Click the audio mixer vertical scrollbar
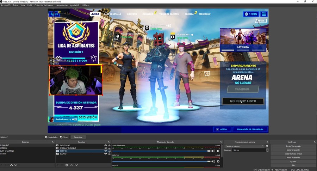Viewport: 317px width, 171px height. click(222, 151)
